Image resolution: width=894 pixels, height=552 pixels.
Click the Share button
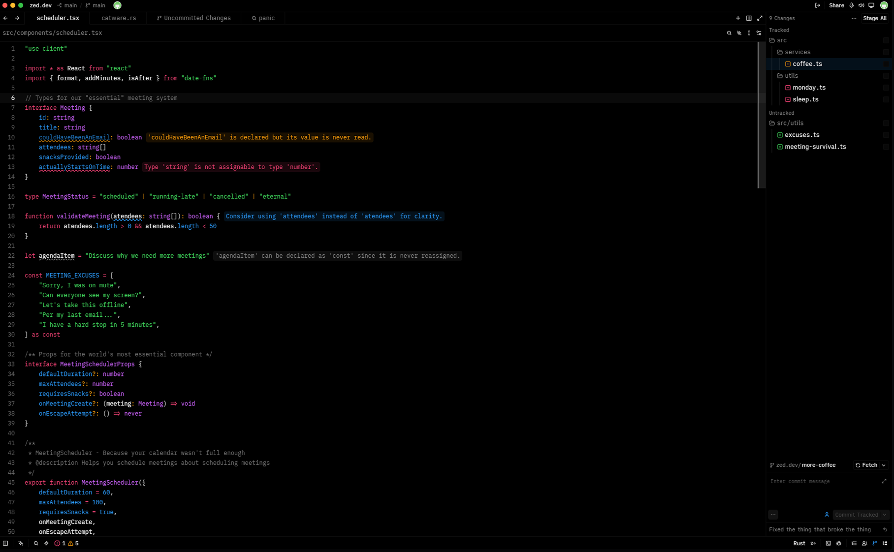[836, 5]
